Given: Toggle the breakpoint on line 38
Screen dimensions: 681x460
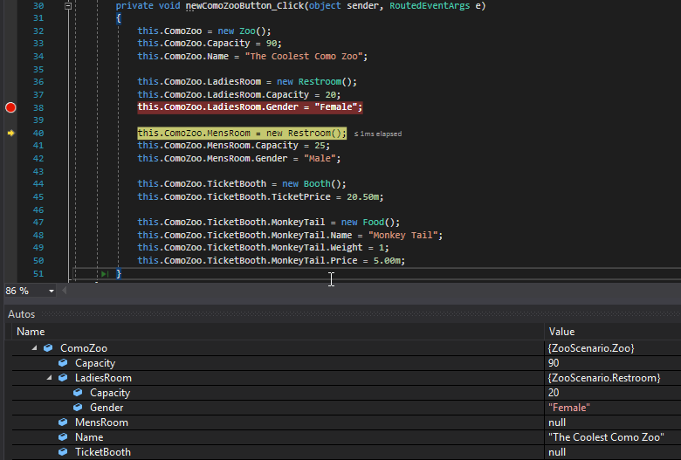Looking at the screenshot, I should coord(10,107).
